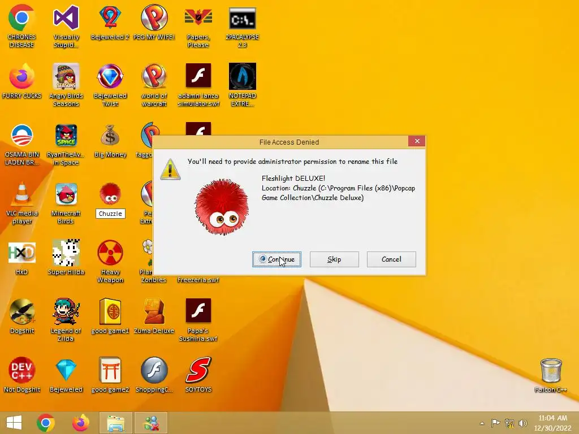Select the Bejeweled 2 desktop icon
579x434 pixels.
pos(110,18)
